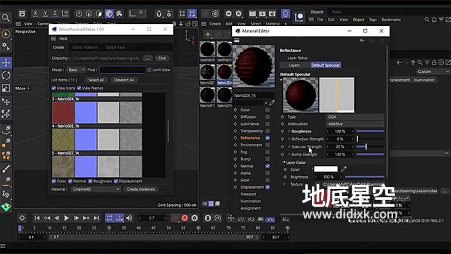This screenshot has width=451, height=254.
Task: Switch Material Manager to grid view icon
Action: (211, 204)
